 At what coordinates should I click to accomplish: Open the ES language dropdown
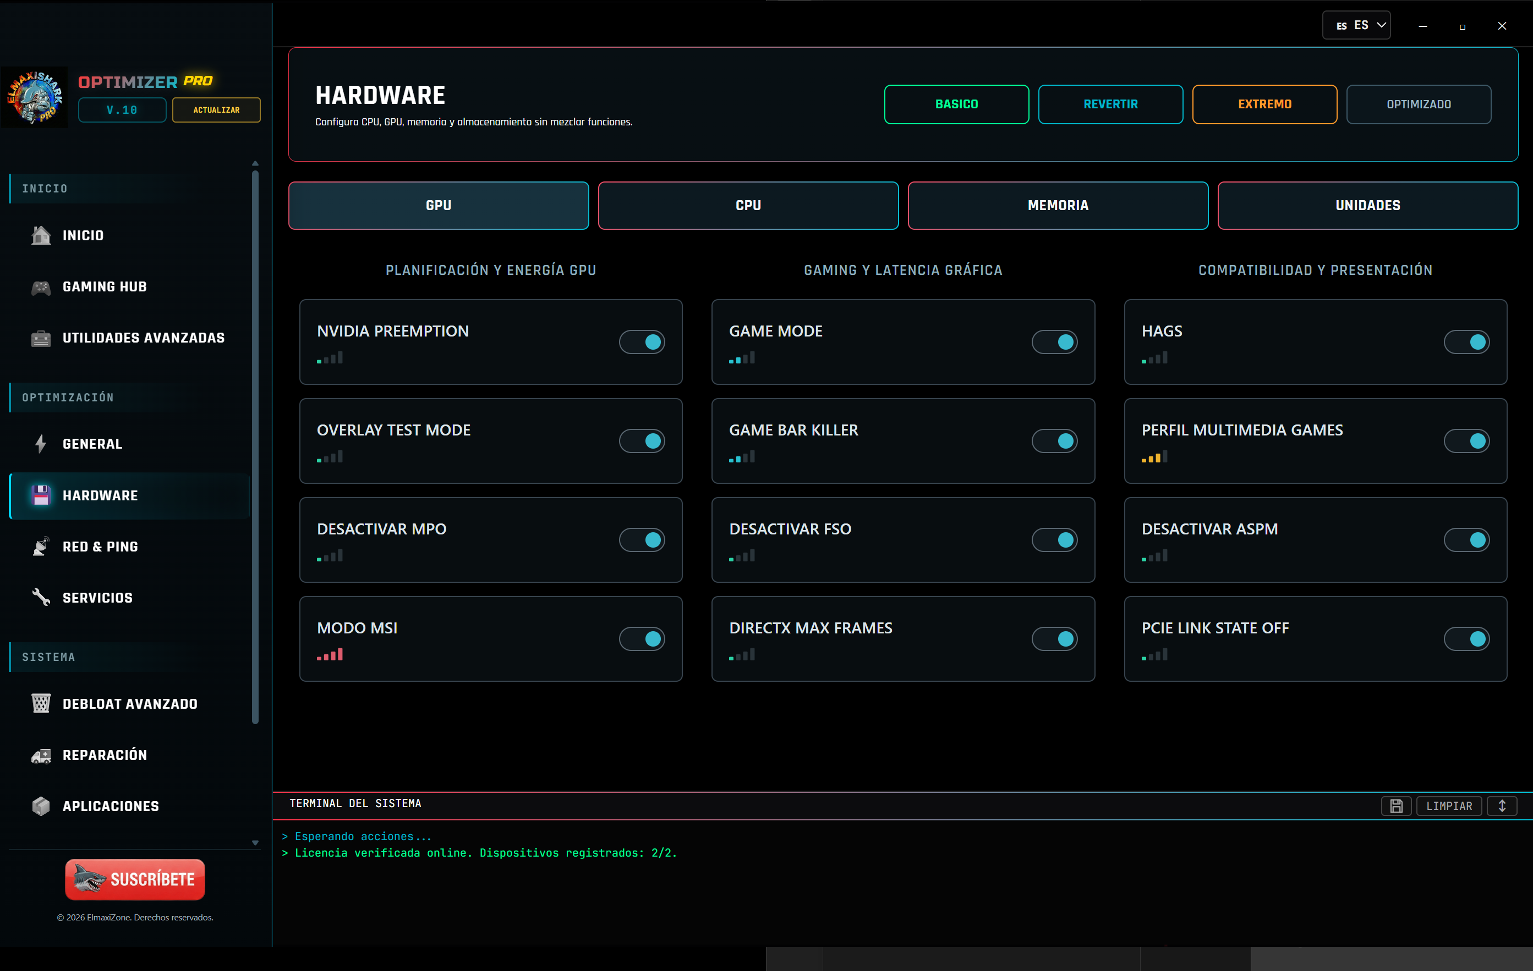coord(1356,25)
